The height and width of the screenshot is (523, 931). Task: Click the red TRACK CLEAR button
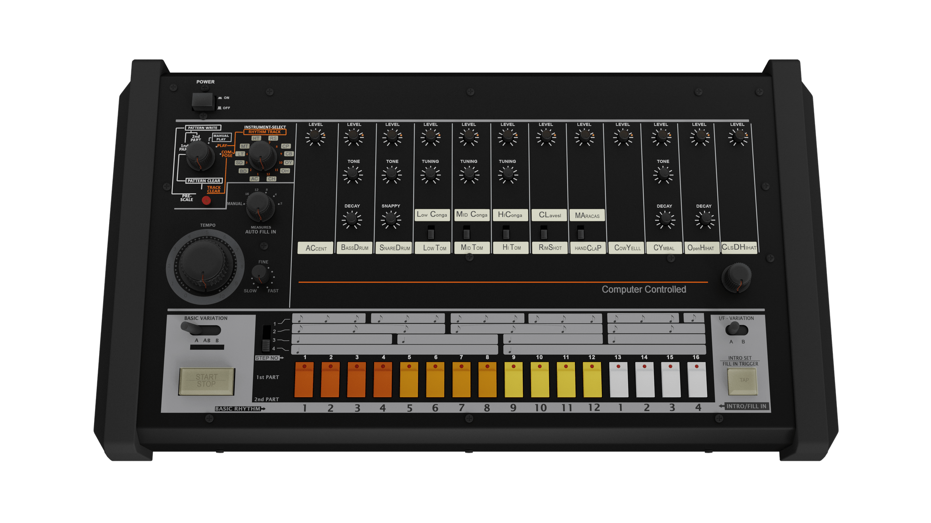coord(206,200)
